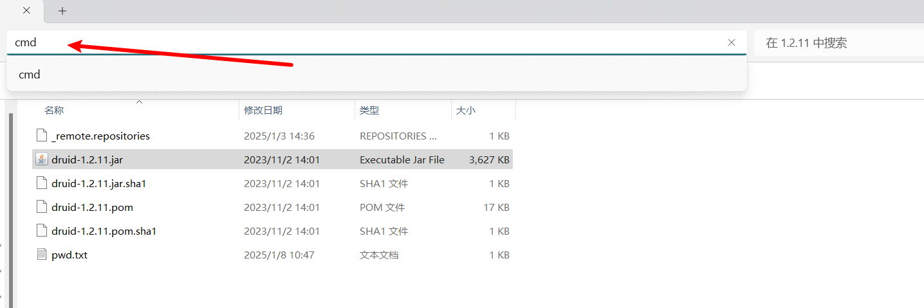This screenshot has height=308, width=924.
Task: Collapse sort arrow above 名称 header
Action: (x=139, y=102)
